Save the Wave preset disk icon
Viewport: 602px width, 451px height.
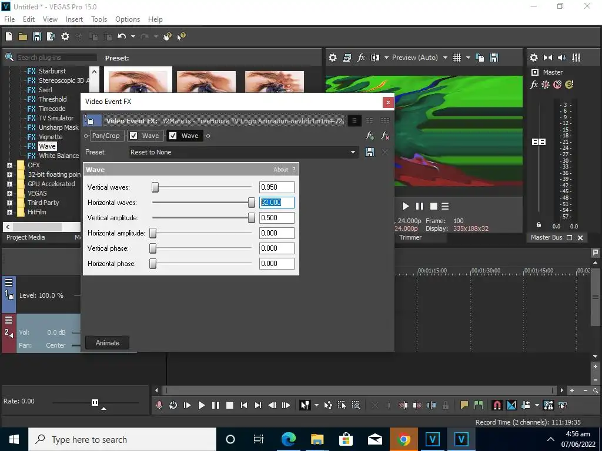click(x=369, y=152)
